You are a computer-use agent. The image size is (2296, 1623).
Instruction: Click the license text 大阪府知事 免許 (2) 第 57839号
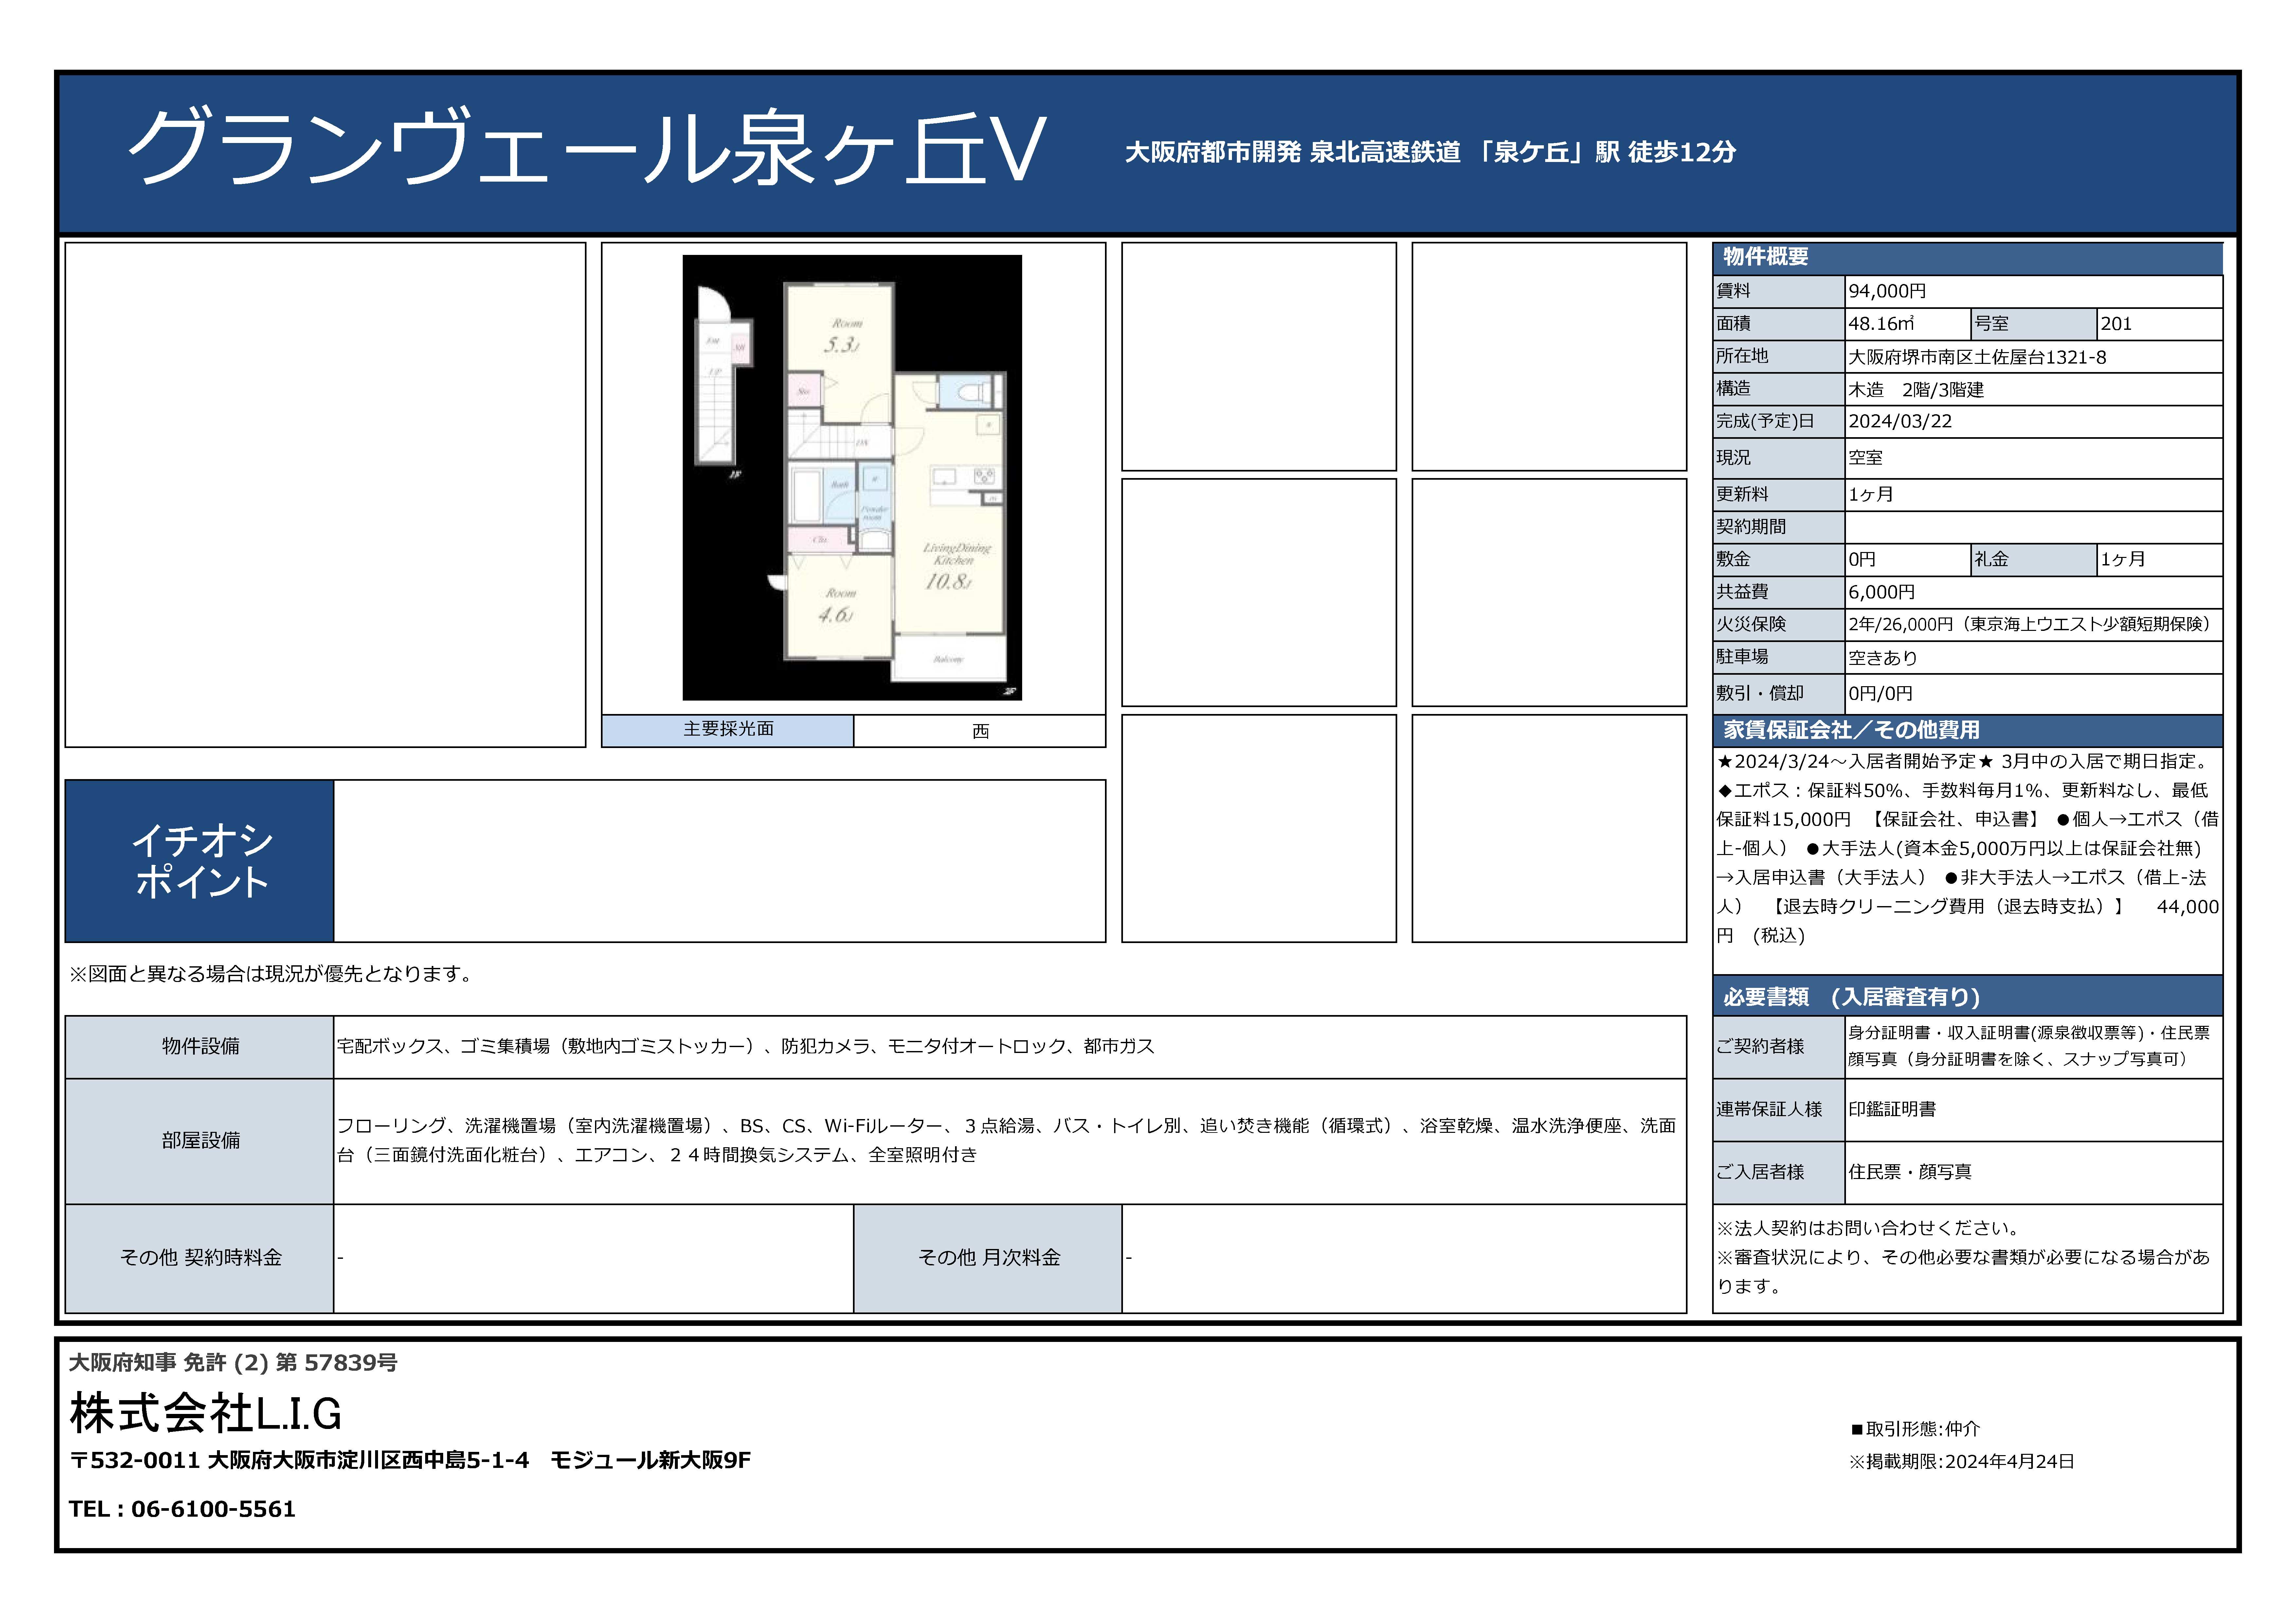[x=233, y=1363]
